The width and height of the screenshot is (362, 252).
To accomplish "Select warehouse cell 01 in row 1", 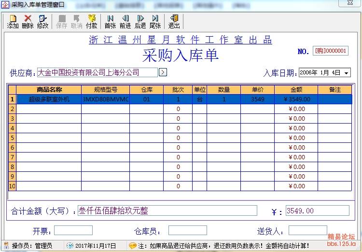I will tap(147, 99).
